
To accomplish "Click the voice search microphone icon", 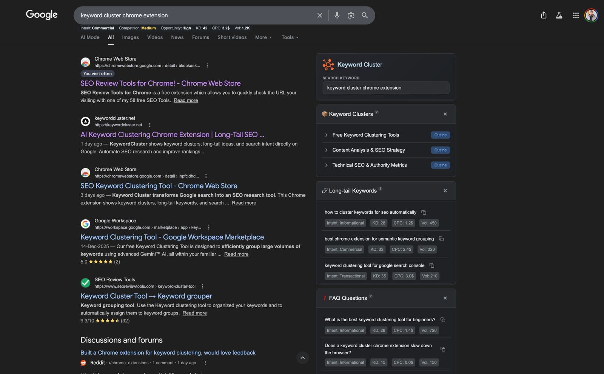I will pos(336,15).
